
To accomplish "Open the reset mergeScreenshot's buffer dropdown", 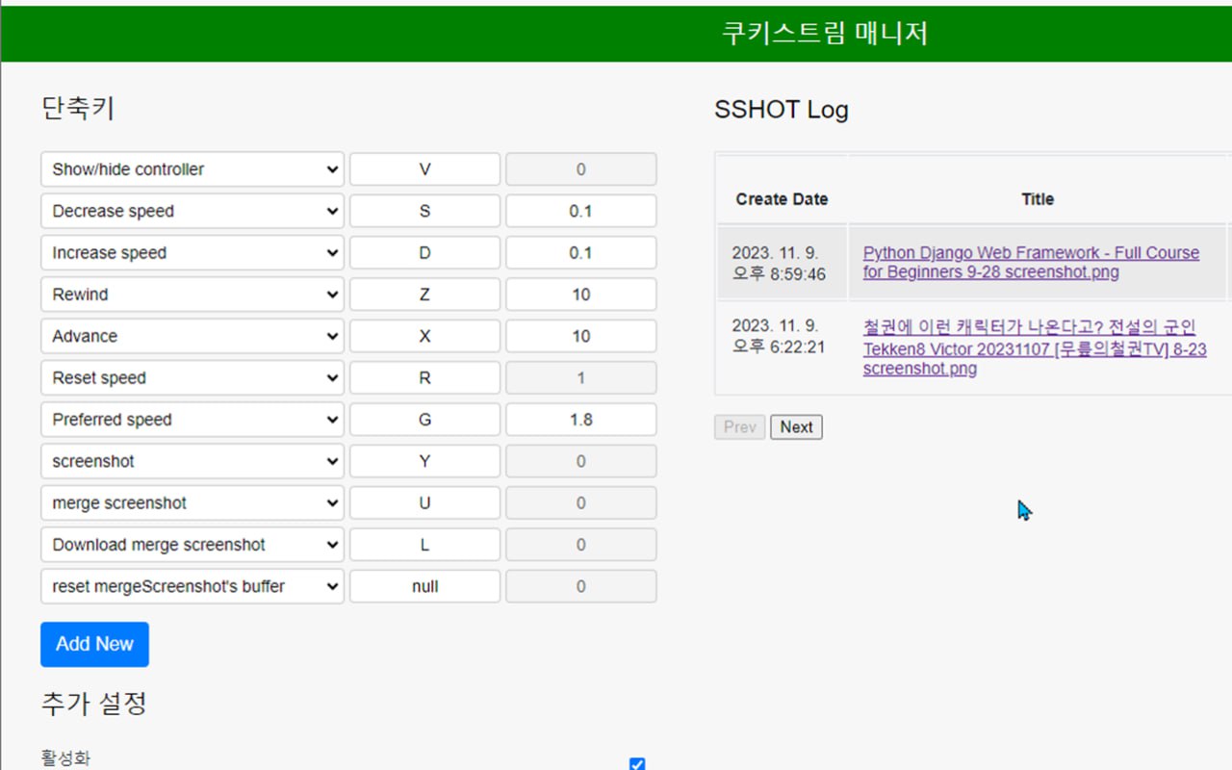I will pyautogui.click(x=192, y=586).
